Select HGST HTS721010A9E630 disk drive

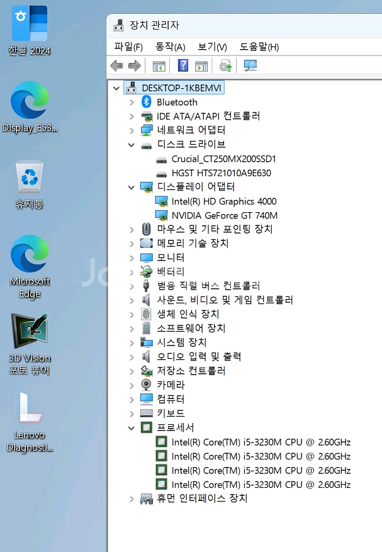tap(221, 173)
